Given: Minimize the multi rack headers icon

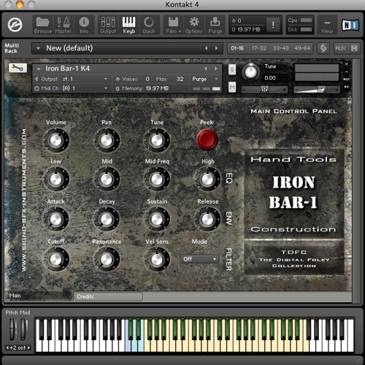Looking at the screenshot, I should tap(354, 48).
